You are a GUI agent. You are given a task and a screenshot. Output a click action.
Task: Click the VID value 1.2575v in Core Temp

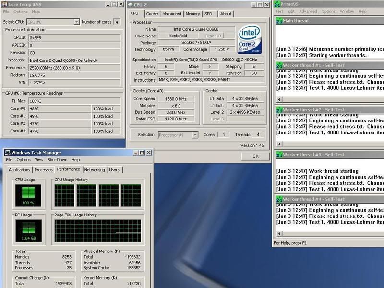(x=74, y=83)
